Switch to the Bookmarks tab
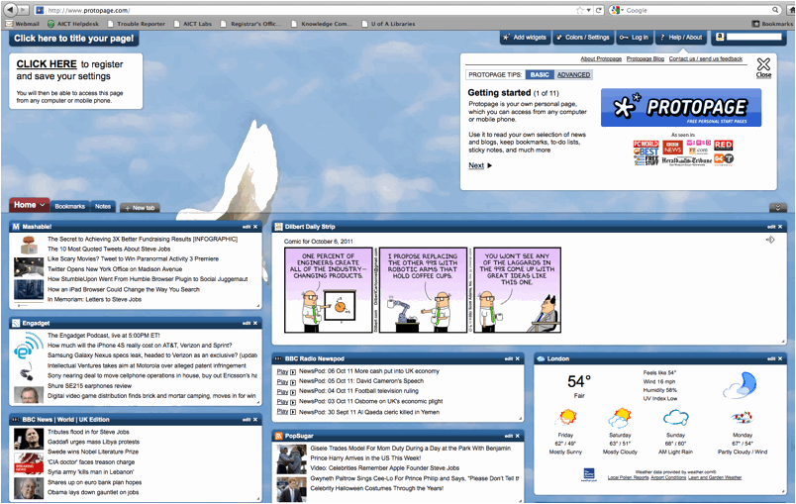The height and width of the screenshot is (504, 796). pos(69,206)
